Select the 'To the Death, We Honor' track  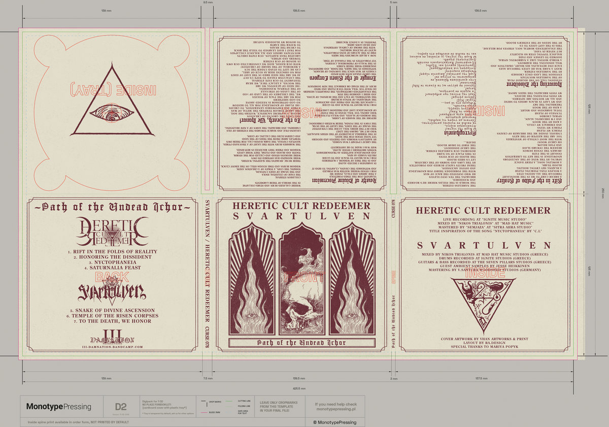click(111, 322)
